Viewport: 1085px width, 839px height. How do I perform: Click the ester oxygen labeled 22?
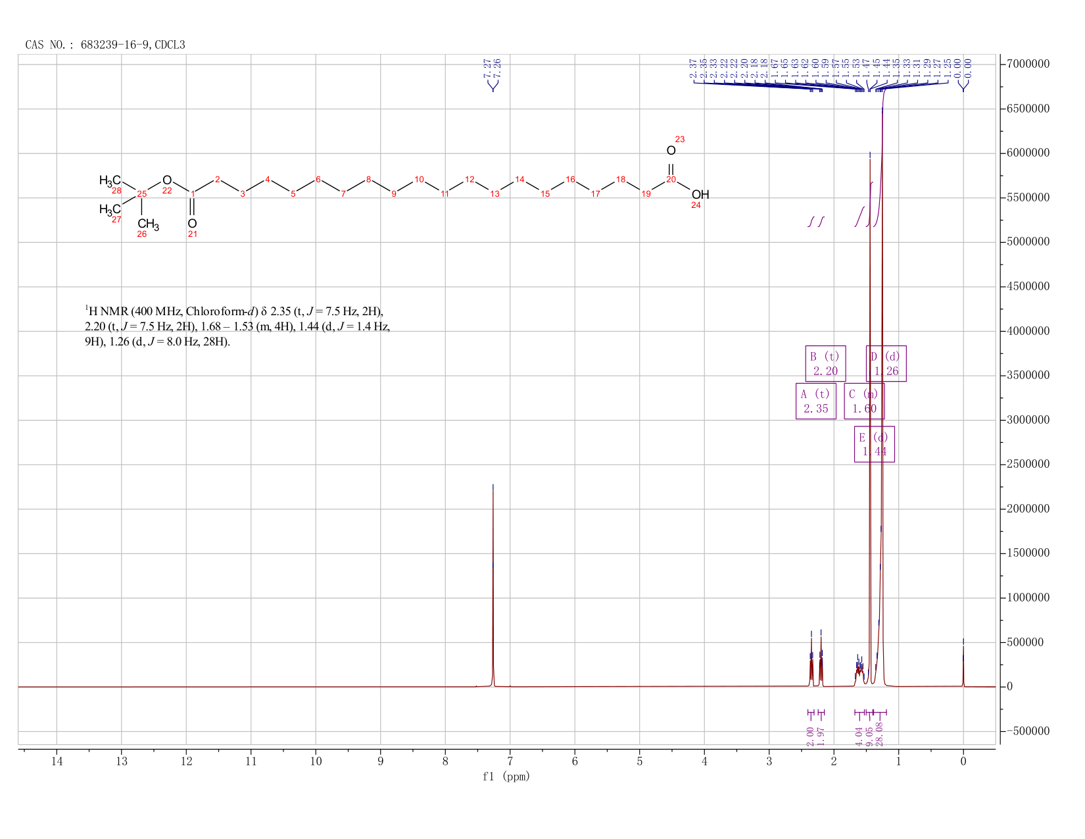tap(167, 180)
